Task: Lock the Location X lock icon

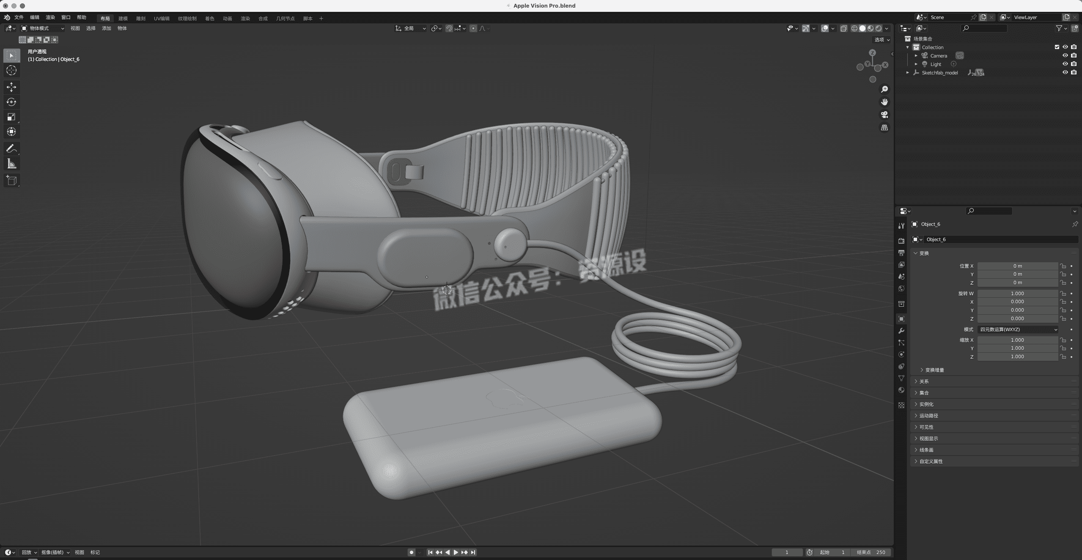Action: [x=1063, y=266]
